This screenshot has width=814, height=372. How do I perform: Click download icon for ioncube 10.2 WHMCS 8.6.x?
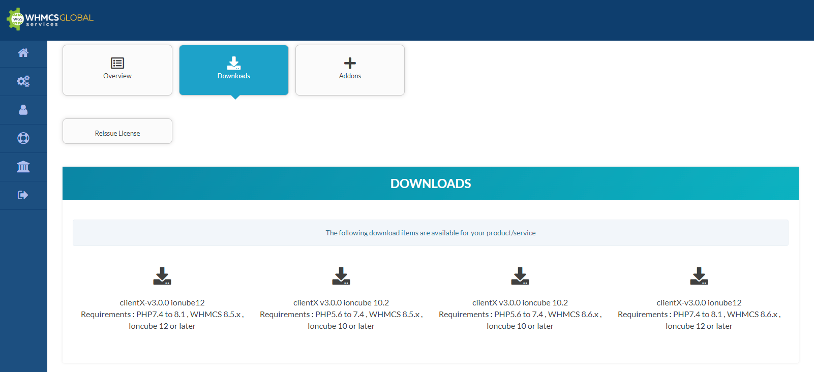tap(520, 276)
